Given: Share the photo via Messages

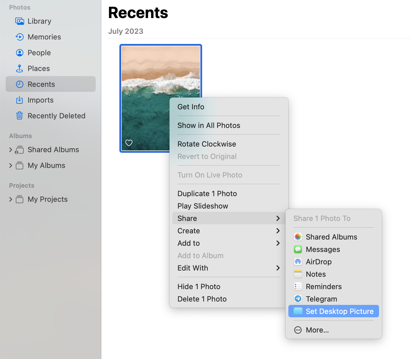Looking at the screenshot, I should (334, 249).
